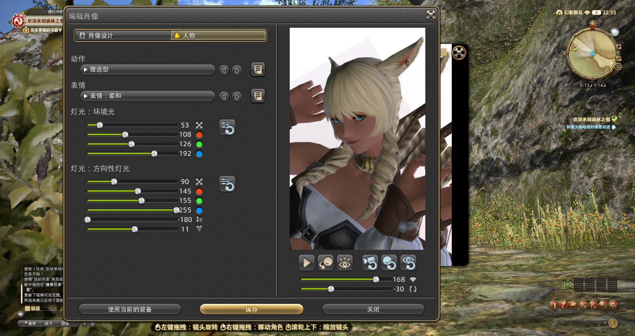The image size is (635, 336).
Task: Click quest tracker entry 欢迎来到森林之都 on right
Action: (591, 120)
